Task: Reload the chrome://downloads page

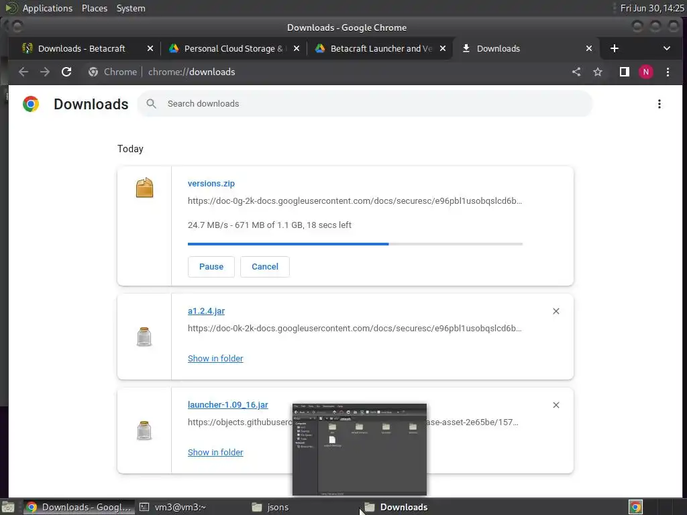Action: click(x=66, y=72)
